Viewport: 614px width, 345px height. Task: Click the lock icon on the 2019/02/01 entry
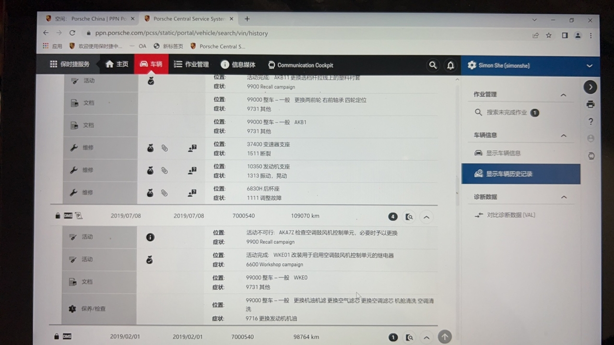pos(57,336)
